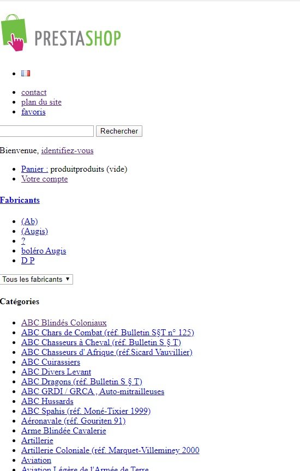This screenshot has height=471, width=300.
Task: Open ABC Cuirassiers category
Action: 51,362
